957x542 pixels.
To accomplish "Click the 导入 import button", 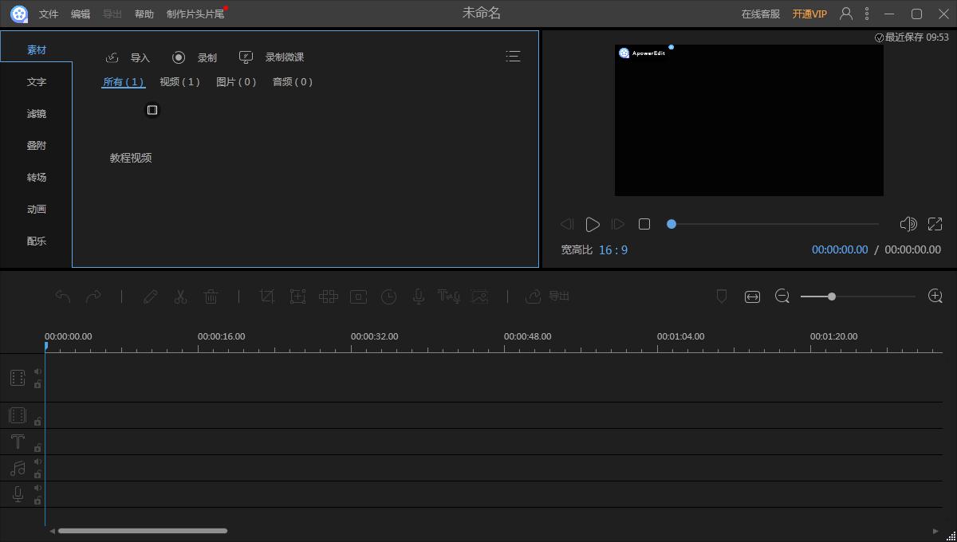I will point(128,57).
